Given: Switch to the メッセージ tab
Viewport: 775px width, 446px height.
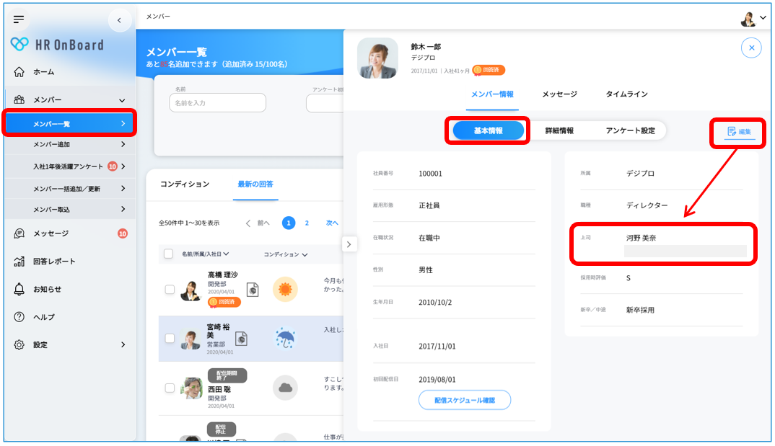Looking at the screenshot, I should point(559,94).
